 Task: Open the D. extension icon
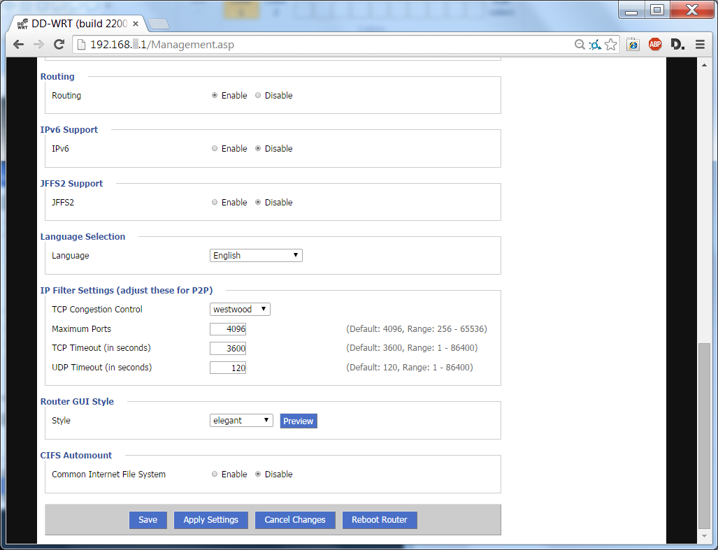pos(677,45)
